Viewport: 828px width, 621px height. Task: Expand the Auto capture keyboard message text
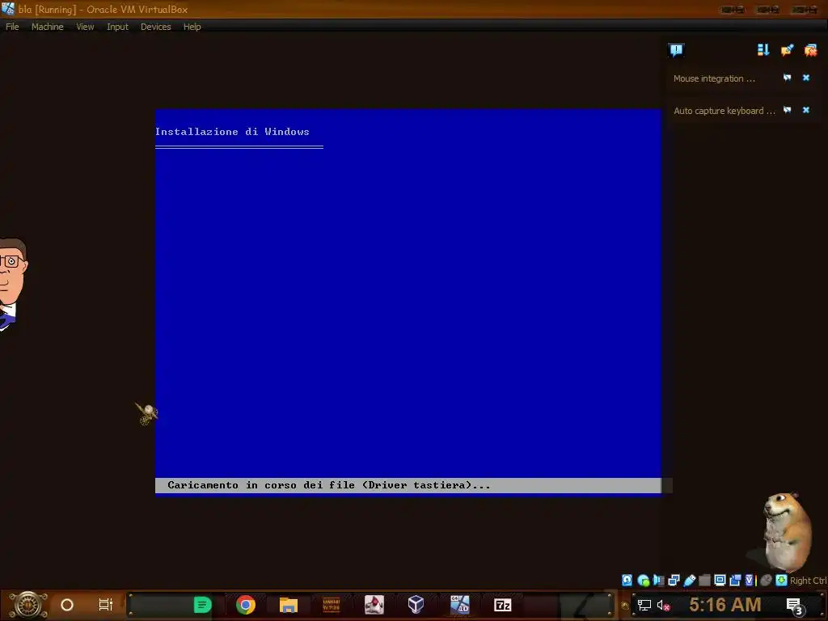coord(724,111)
